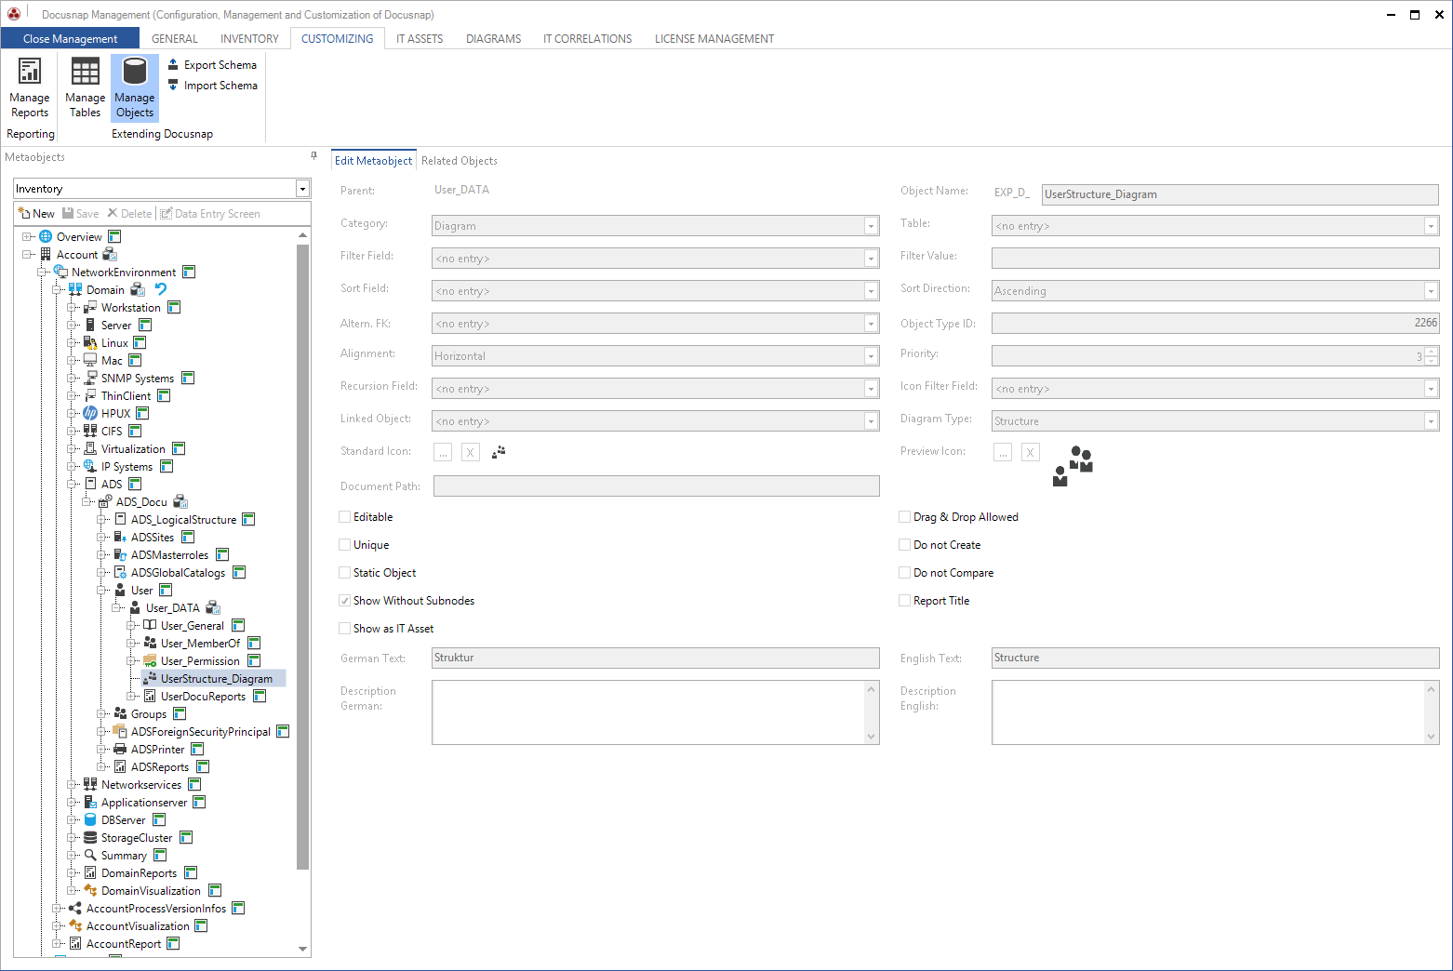Click the tree vertical scrollbar thumb
This screenshot has width=1453, height=971.
(302, 556)
